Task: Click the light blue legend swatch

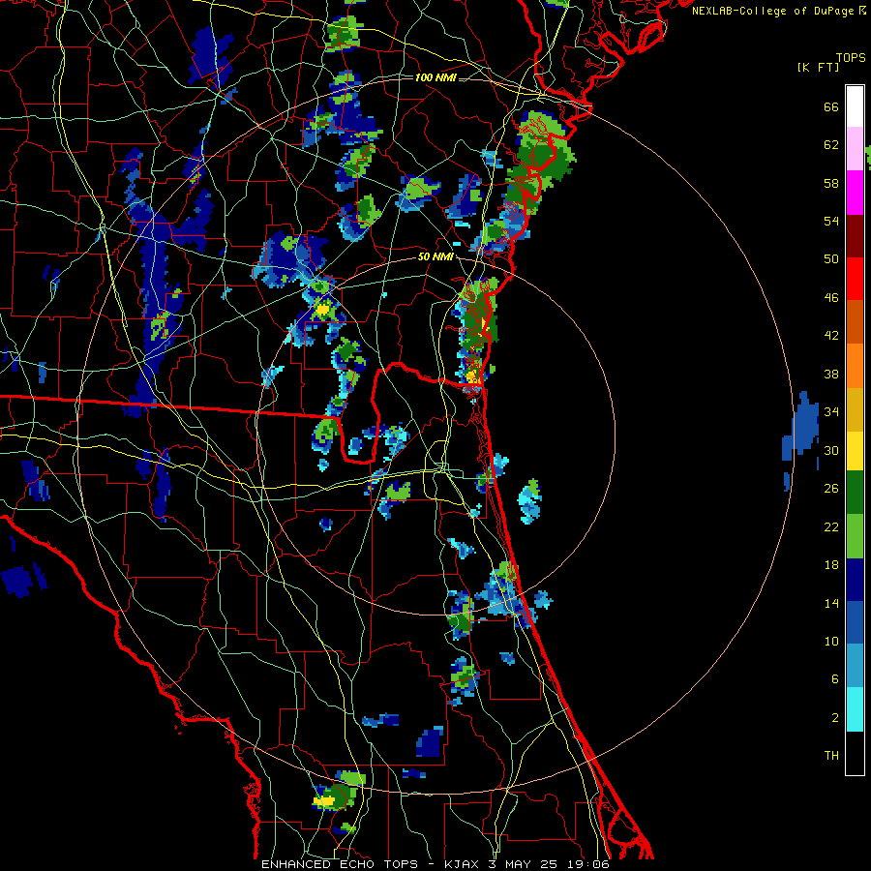Action: coord(855,666)
